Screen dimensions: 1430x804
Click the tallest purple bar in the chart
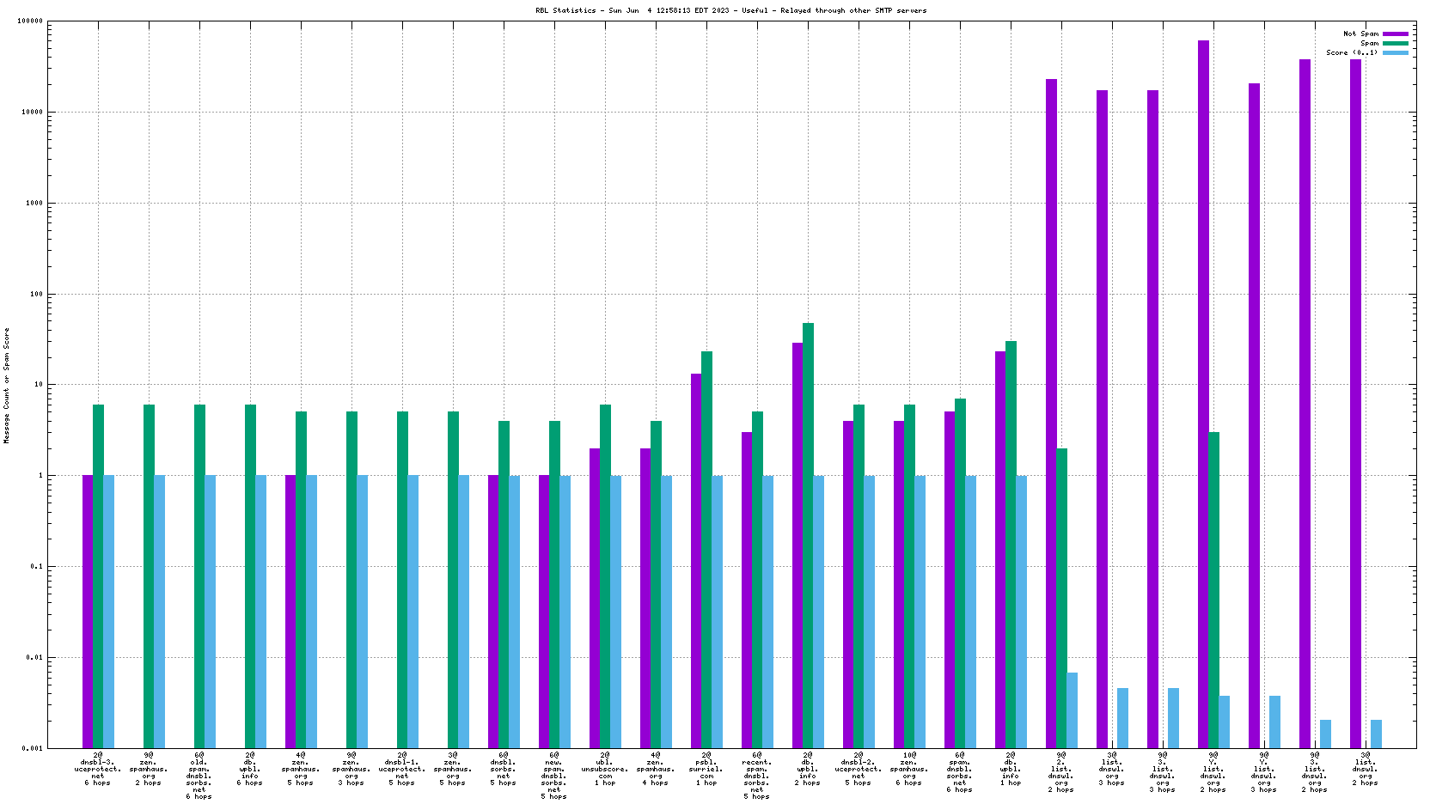tap(1203, 393)
